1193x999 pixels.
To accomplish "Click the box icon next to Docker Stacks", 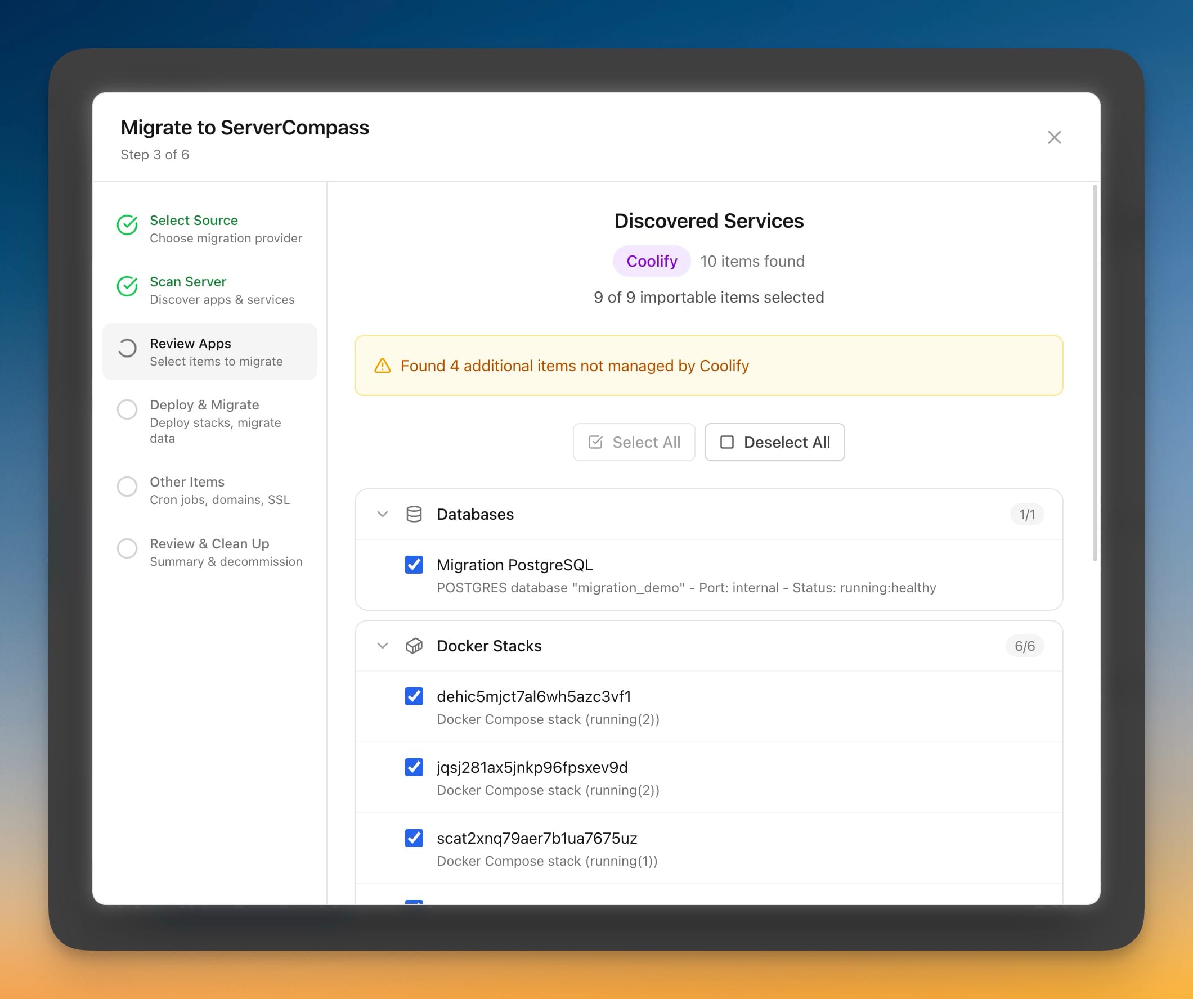I will [x=414, y=646].
